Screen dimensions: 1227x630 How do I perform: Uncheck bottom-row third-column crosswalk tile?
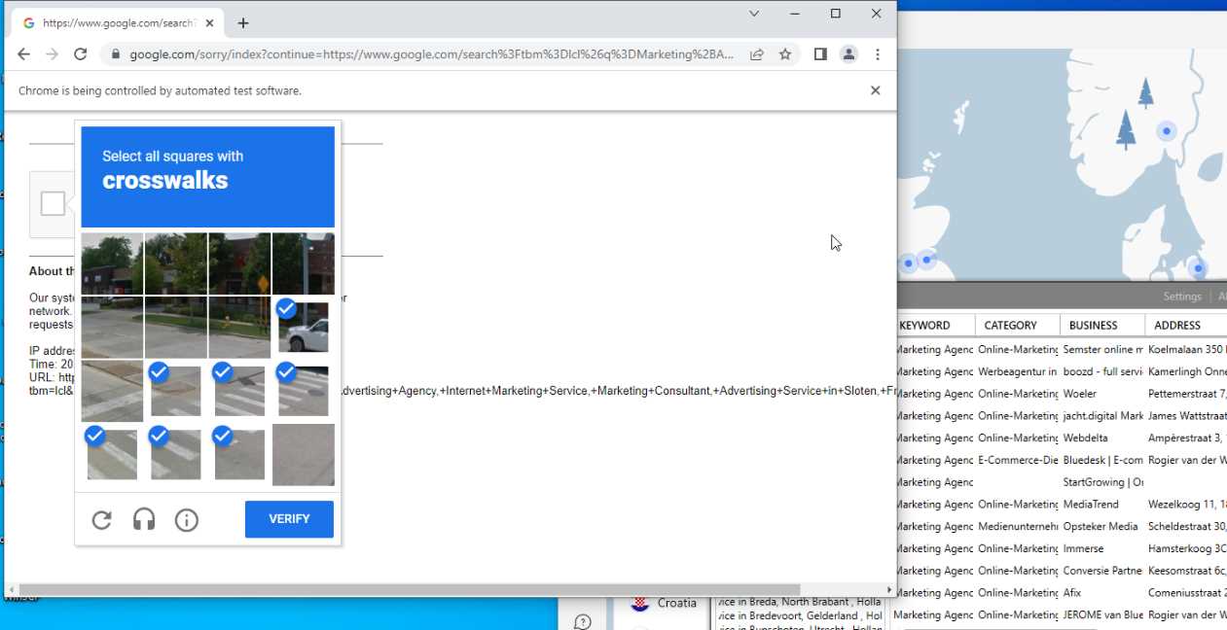coord(239,454)
